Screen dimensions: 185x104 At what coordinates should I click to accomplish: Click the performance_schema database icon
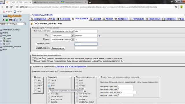(1, 47)
